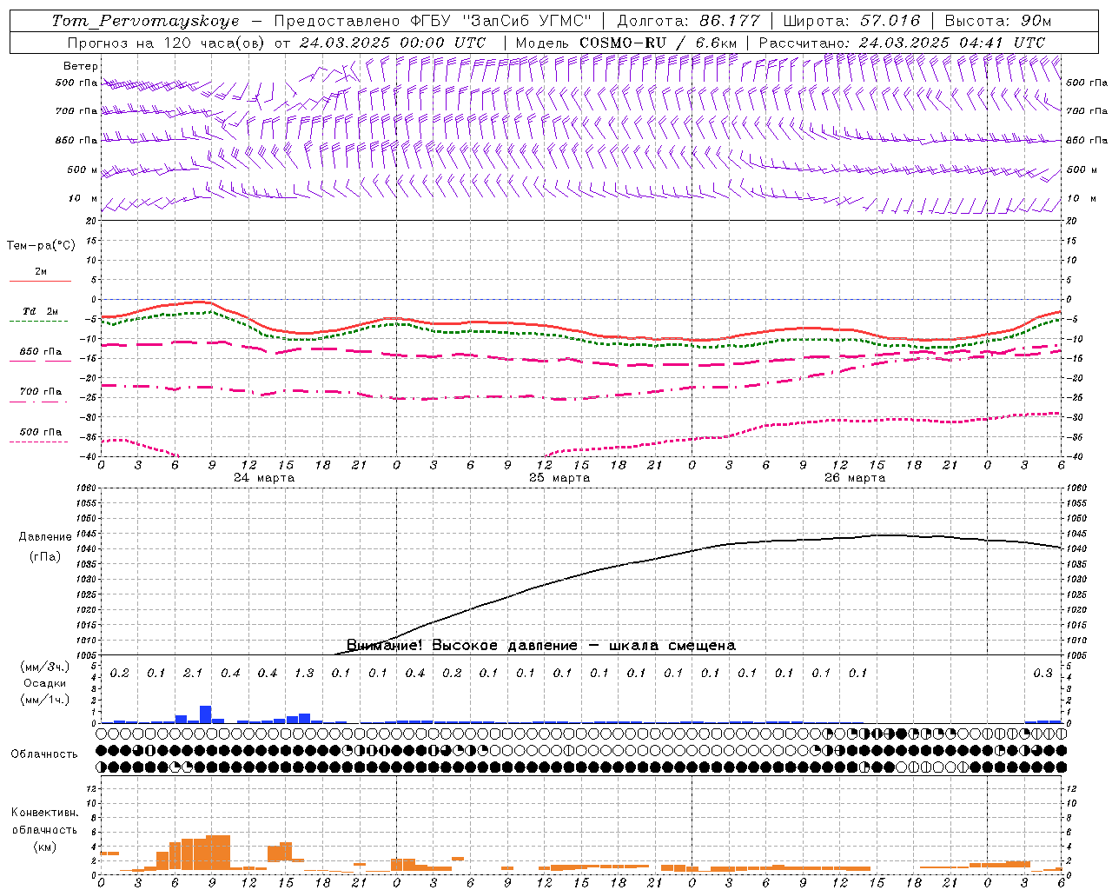Click the longitude value 'Долгота: 86.177'

[688, 21]
